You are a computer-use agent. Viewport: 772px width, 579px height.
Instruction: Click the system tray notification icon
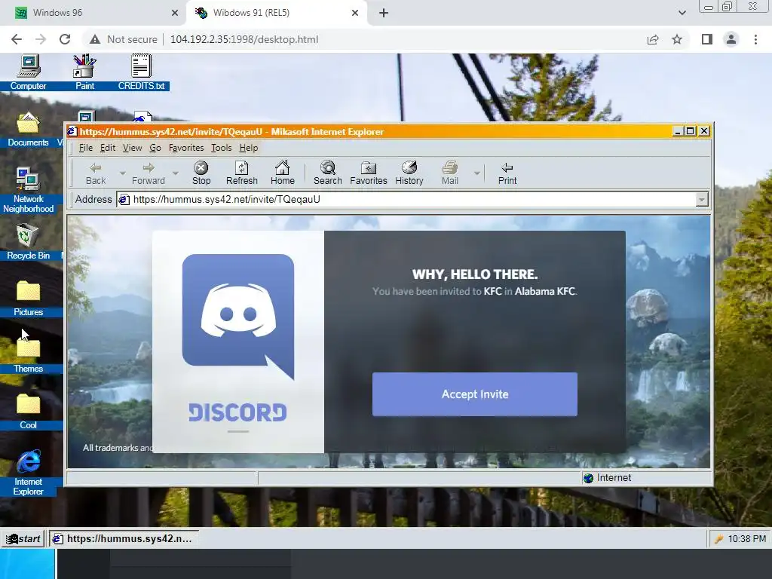[x=718, y=539]
